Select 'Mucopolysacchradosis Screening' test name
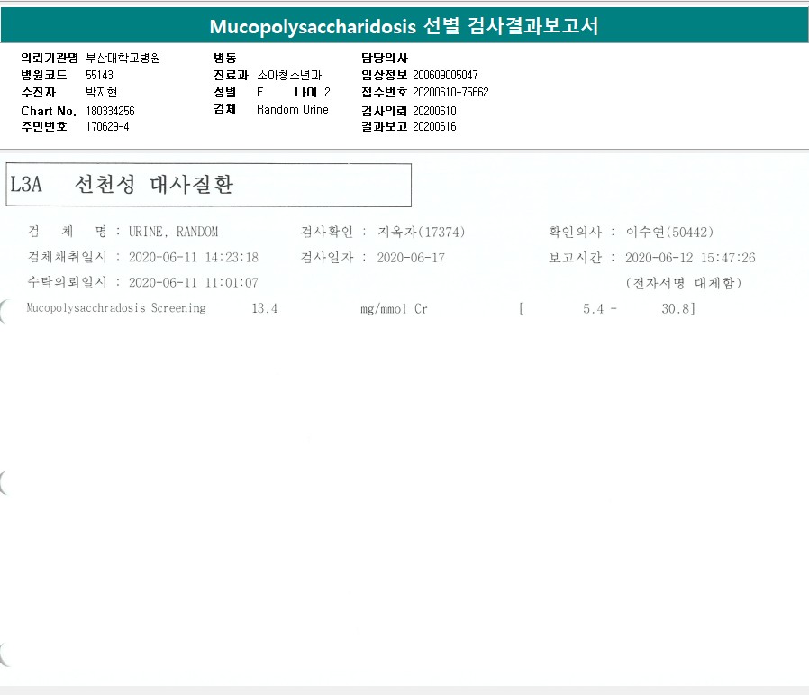The image size is (809, 695). coord(116,307)
